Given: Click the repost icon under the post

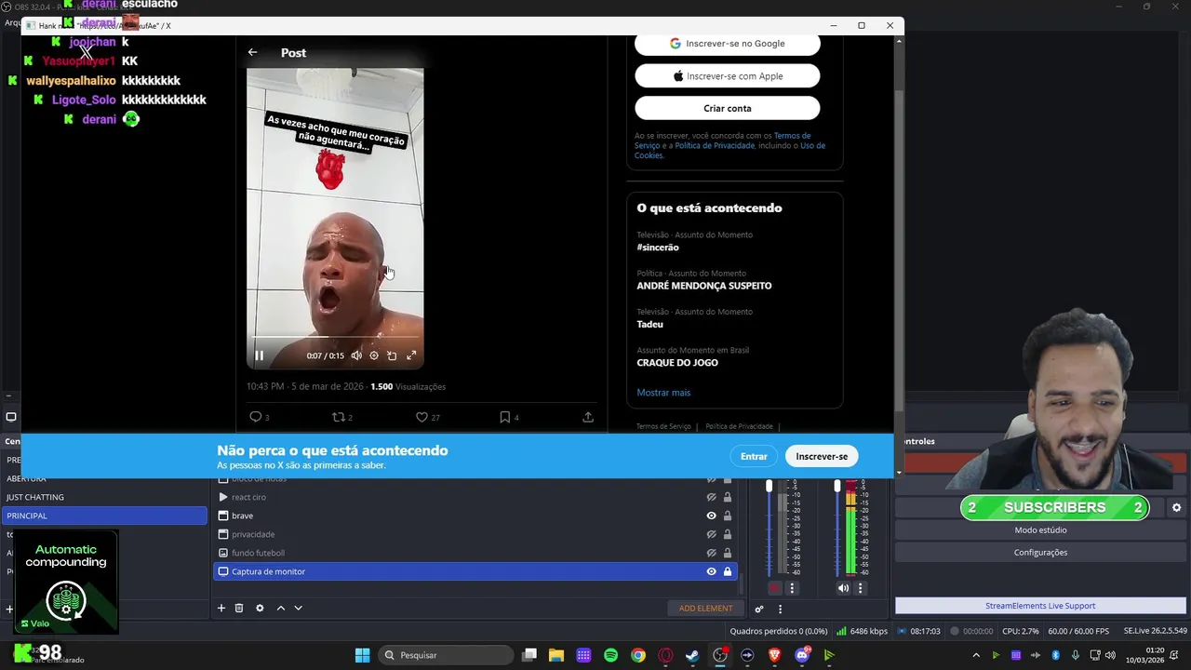Looking at the screenshot, I should (x=338, y=417).
